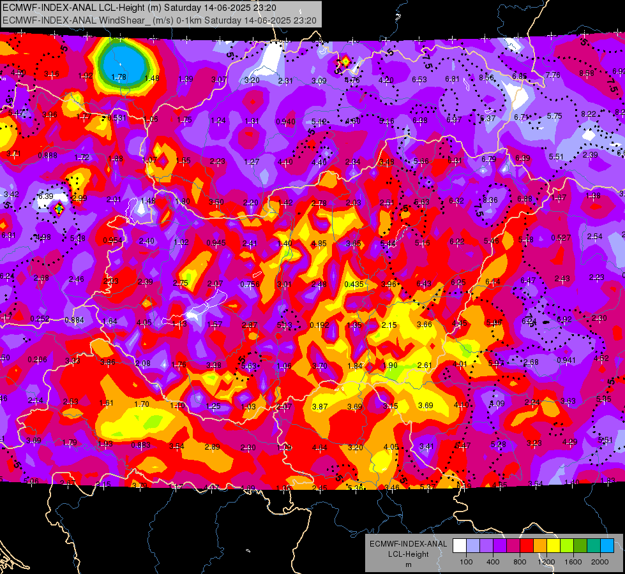The width and height of the screenshot is (625, 574).
Task: Click the wind shear value 0.527
Action: tap(561, 238)
